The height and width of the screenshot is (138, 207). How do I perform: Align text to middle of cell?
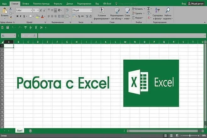point(52,10)
